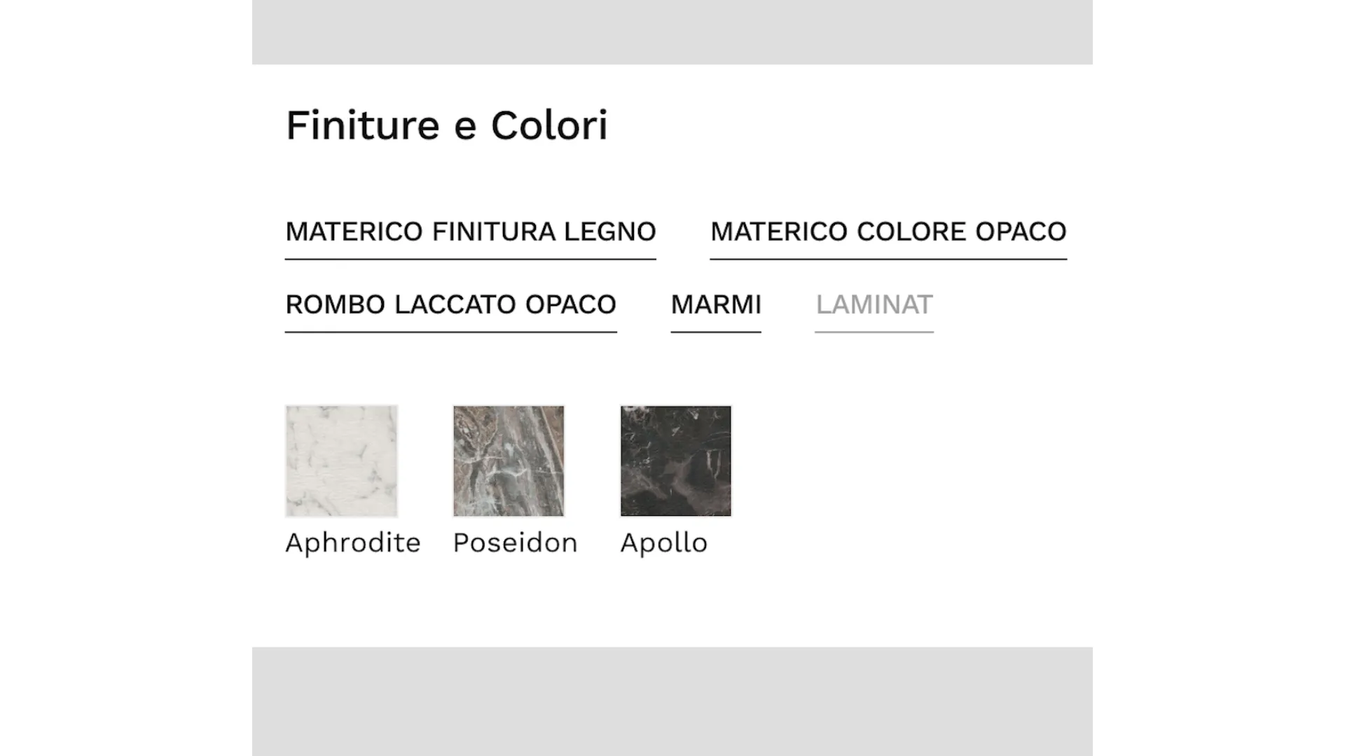Click underline below Materico Colore Opaco
The image size is (1345, 756).
[x=888, y=259]
